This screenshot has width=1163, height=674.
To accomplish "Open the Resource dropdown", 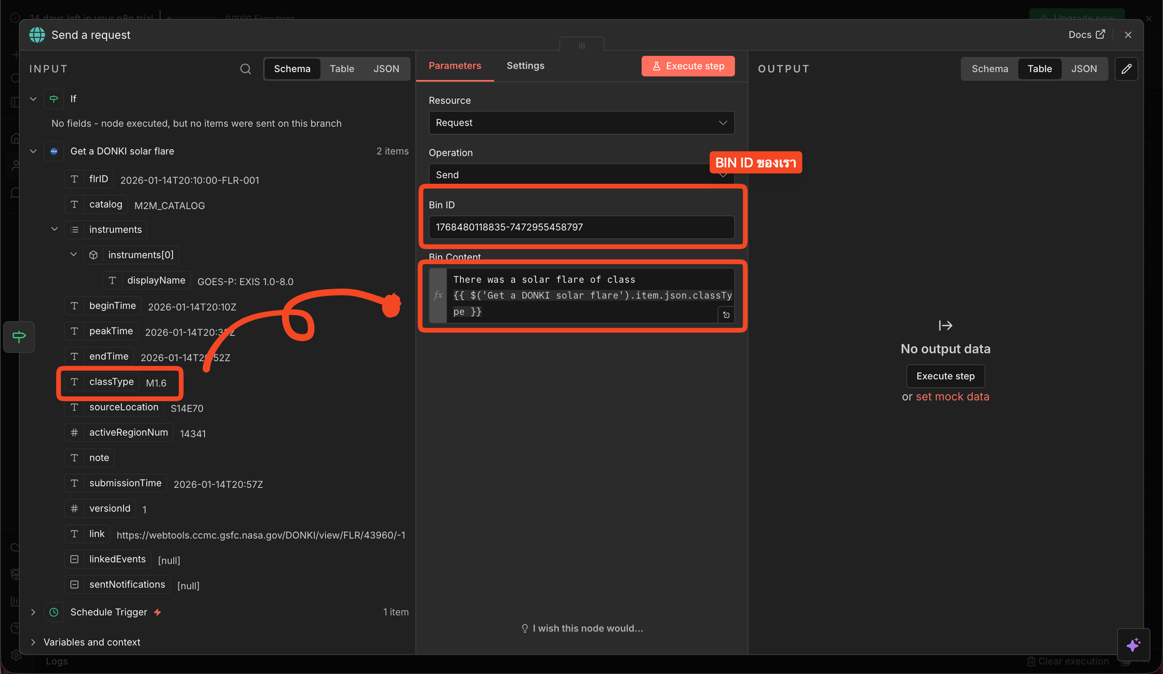I will pos(581,122).
